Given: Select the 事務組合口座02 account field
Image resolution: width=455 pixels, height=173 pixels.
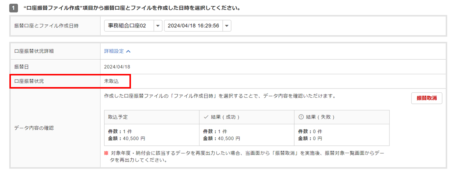Looking at the screenshot, I should (x=129, y=26).
